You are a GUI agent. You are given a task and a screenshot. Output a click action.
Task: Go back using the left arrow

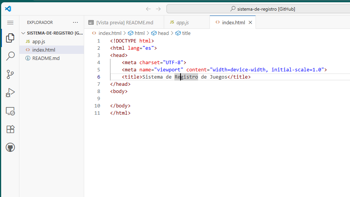coord(148,9)
